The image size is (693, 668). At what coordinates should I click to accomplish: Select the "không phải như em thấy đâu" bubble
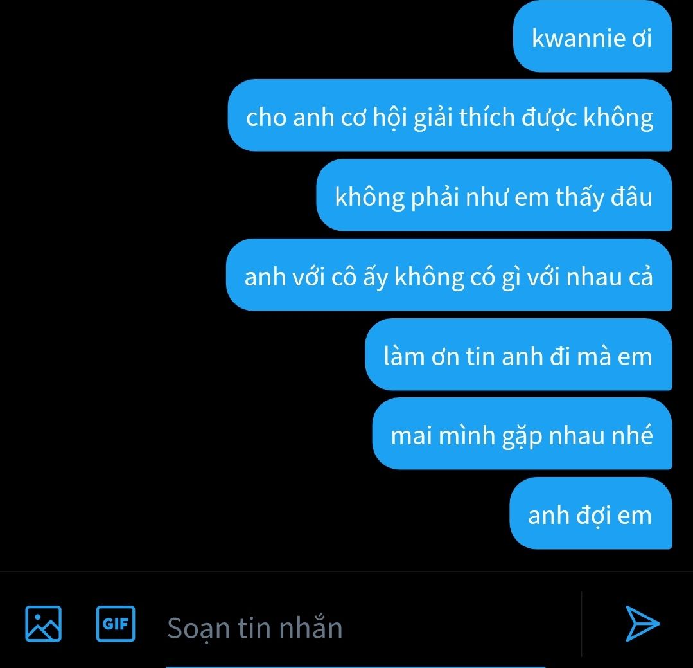coord(494,195)
